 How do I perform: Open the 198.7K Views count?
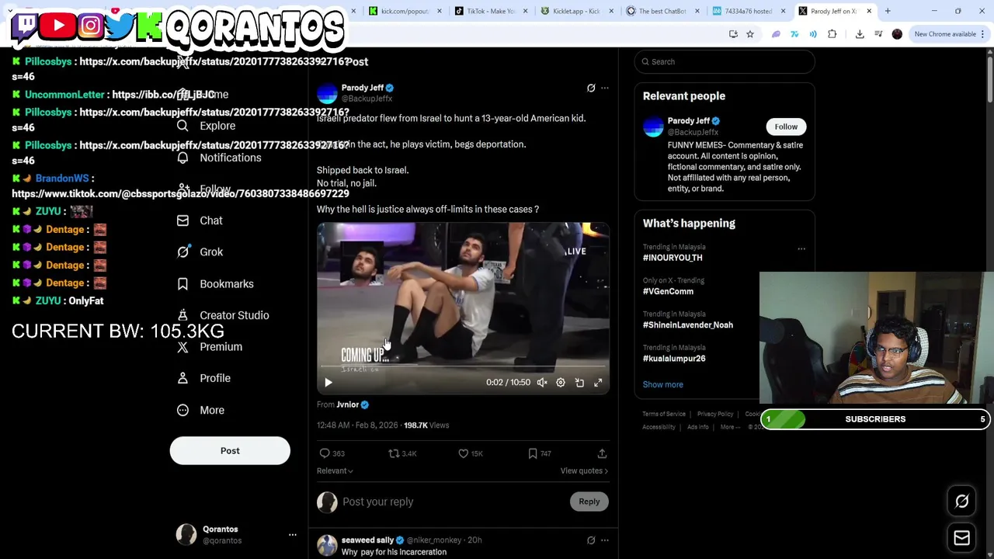(426, 425)
